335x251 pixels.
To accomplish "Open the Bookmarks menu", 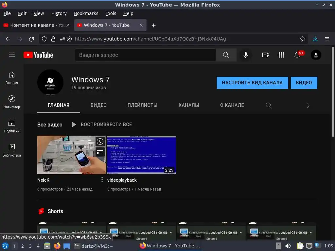I will click(x=86, y=13).
